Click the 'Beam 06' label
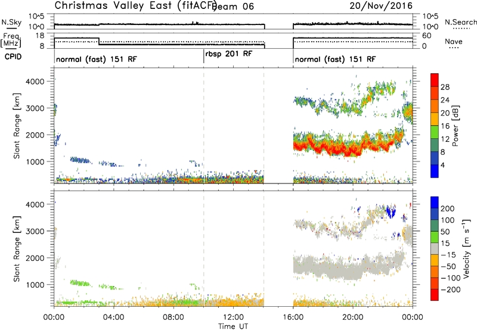 [233, 7]
